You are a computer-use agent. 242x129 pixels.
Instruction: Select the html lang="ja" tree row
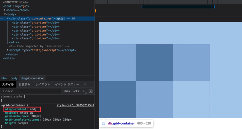16,6
